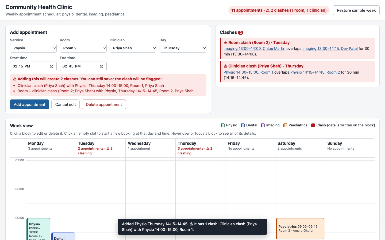This screenshot has height=240, width=385.
Task: Click the red Clash legend swatch
Action: click(313, 125)
